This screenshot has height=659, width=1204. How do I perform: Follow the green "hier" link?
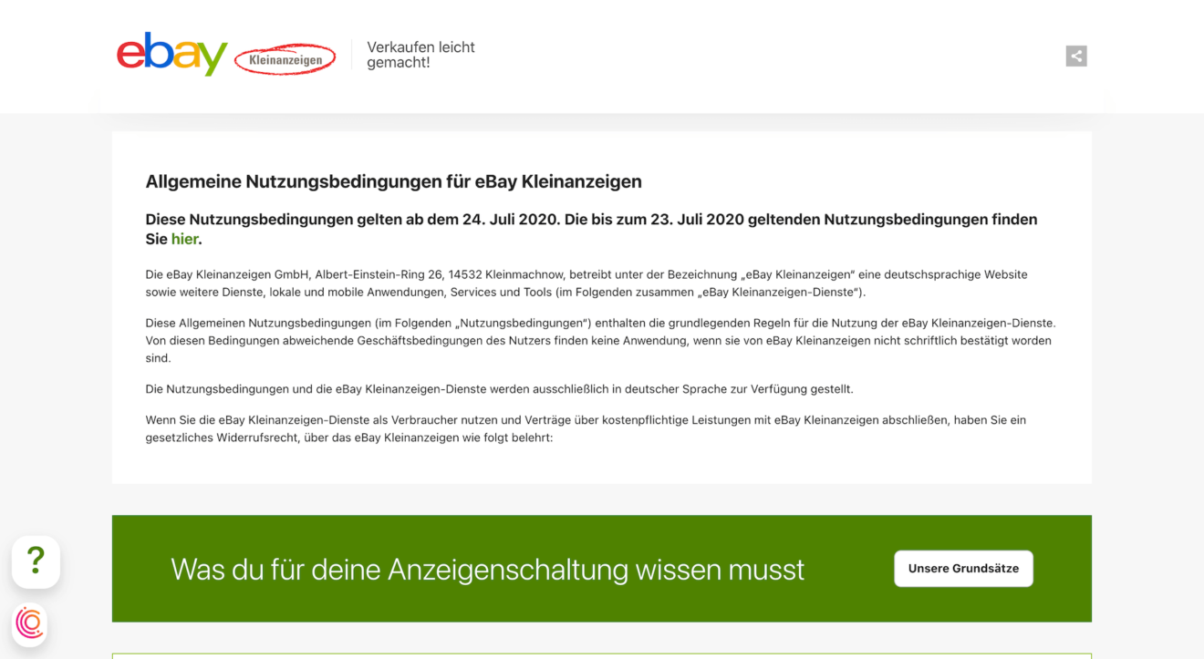point(184,239)
